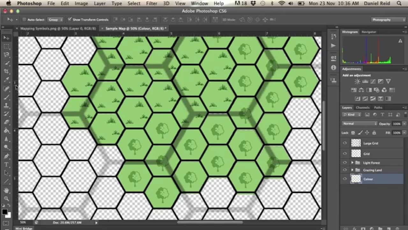Hide the Light Forest group
The width and height of the screenshot is (408, 230).
tap(345, 163)
